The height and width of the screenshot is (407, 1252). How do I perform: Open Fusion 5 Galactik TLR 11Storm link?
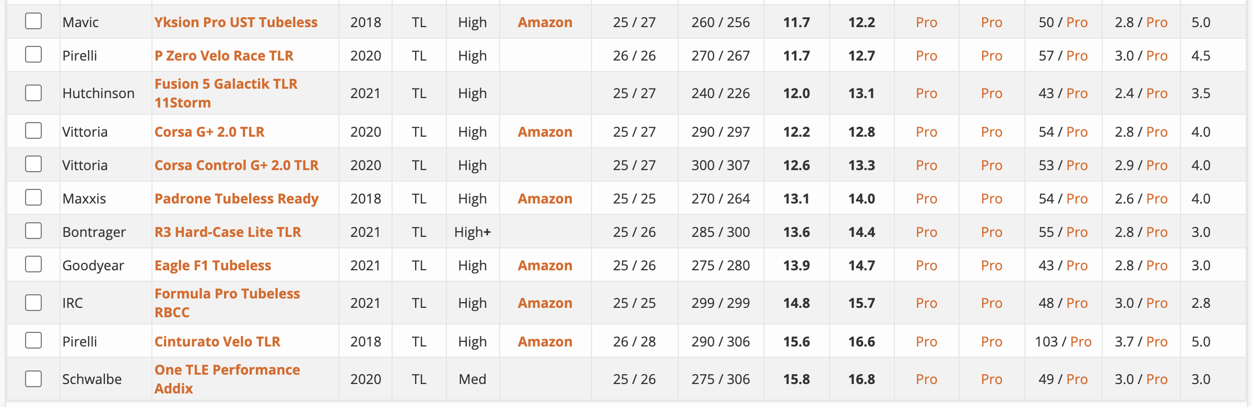pos(226,93)
